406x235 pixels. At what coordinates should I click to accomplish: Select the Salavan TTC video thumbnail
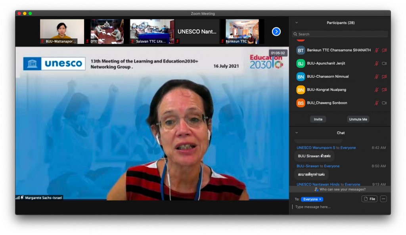pos(152,32)
